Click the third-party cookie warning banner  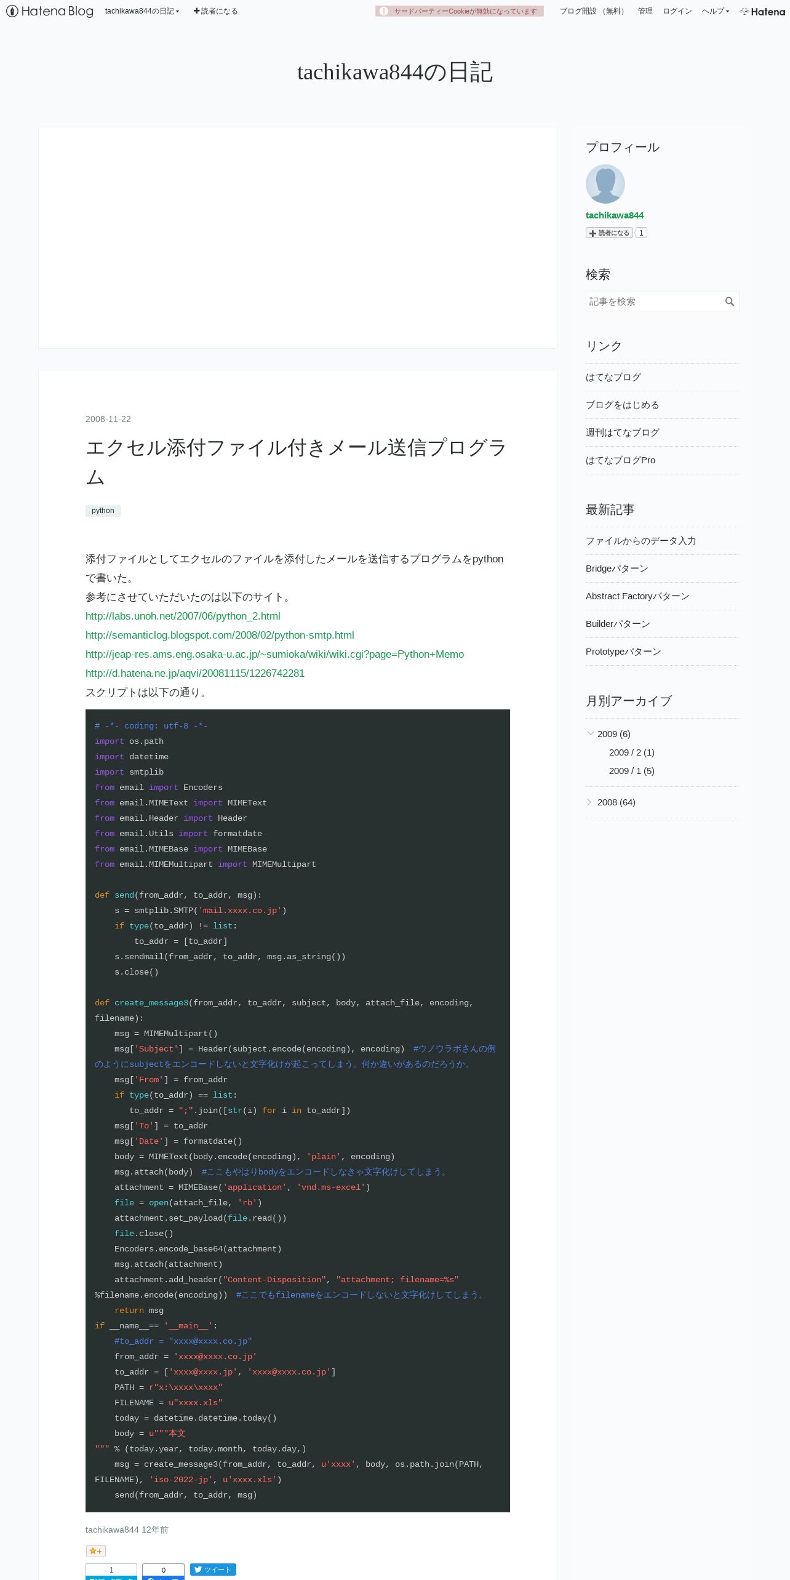(x=460, y=11)
